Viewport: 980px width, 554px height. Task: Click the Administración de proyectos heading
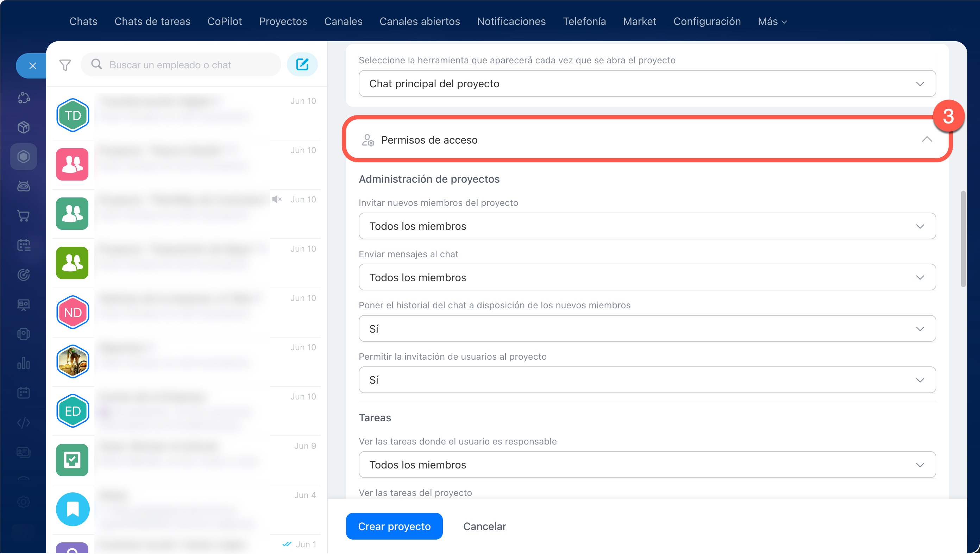pos(429,179)
